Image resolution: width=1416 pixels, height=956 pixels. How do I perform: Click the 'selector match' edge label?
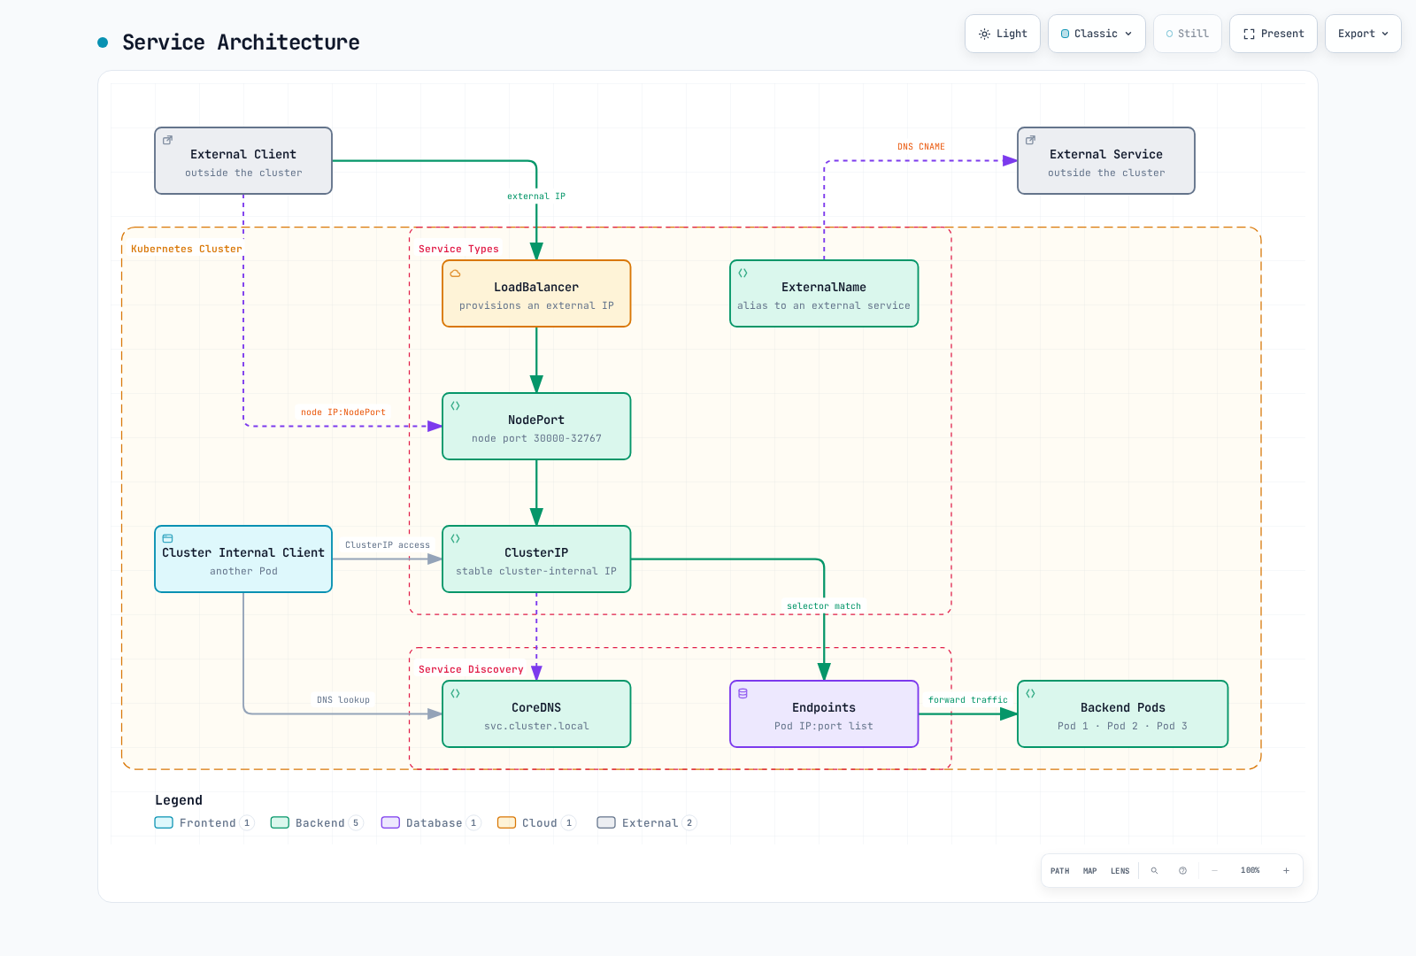pyautogui.click(x=824, y=606)
